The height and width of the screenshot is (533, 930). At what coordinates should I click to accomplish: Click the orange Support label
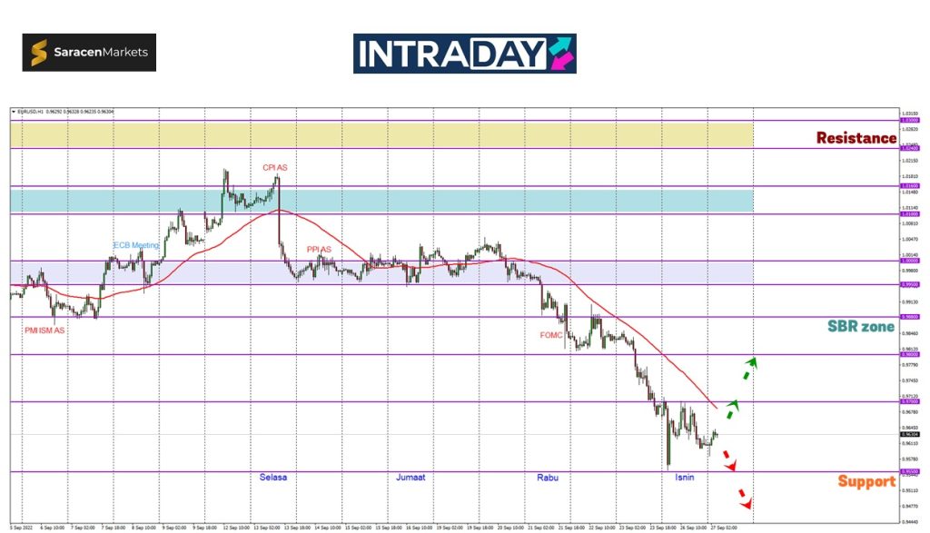coord(866,480)
